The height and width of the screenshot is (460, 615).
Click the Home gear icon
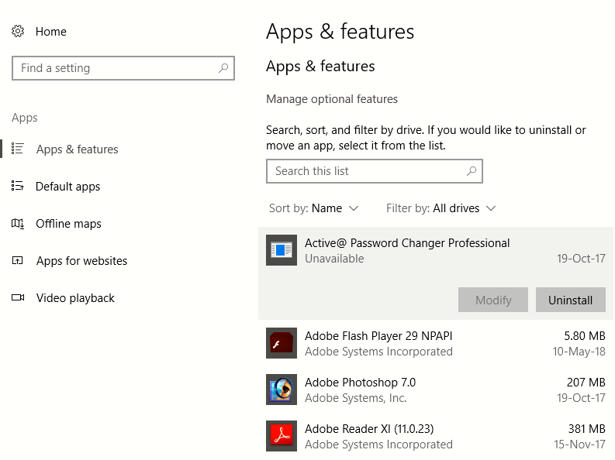coord(18,31)
